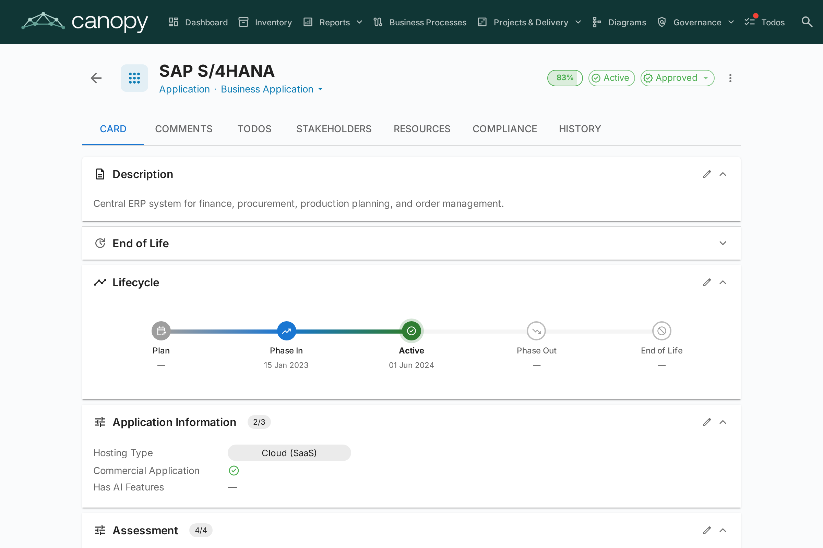The image size is (823, 548).
Task: Switch to the History tab
Action: point(580,129)
